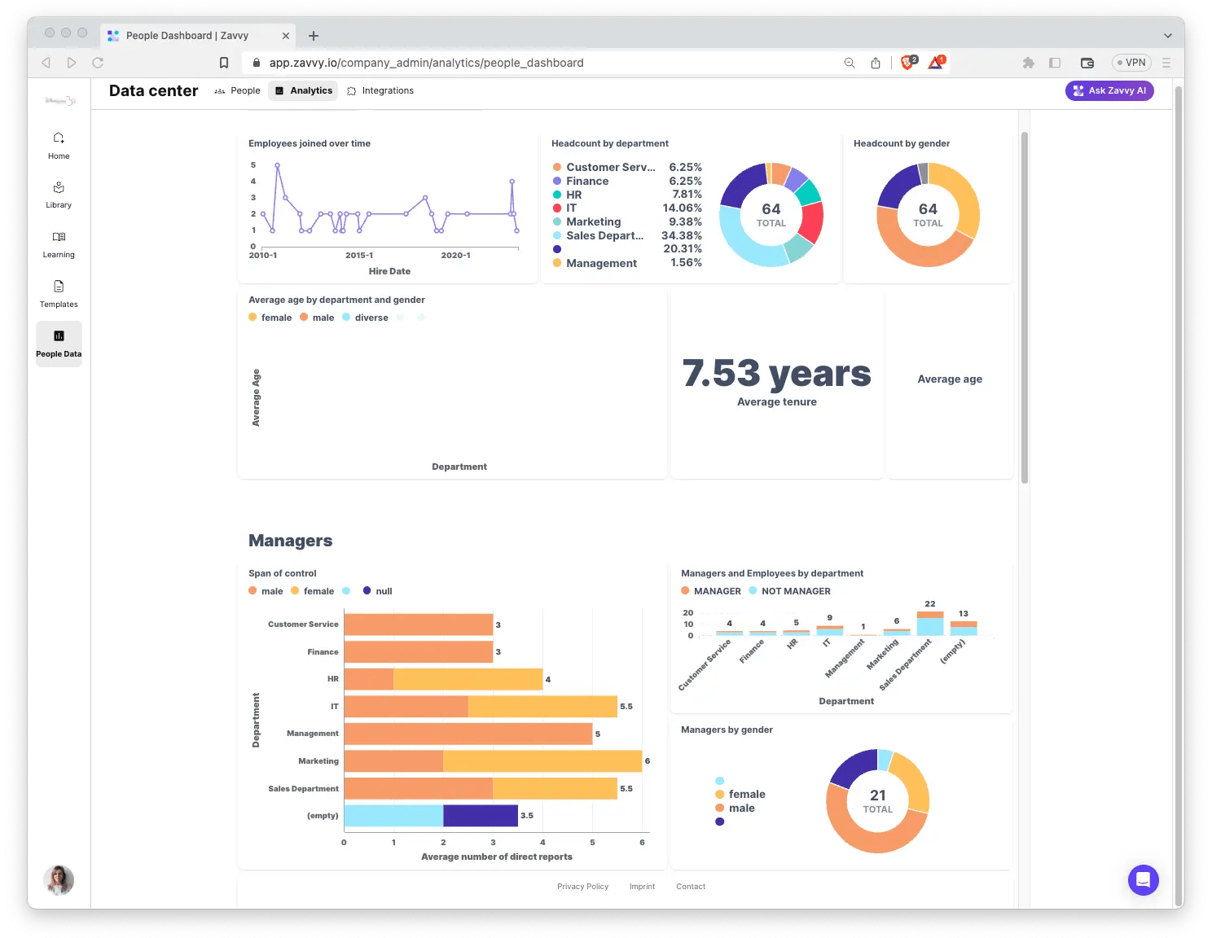Open Brave Rewards triangle icon
The image size is (1212, 938).
936,62
